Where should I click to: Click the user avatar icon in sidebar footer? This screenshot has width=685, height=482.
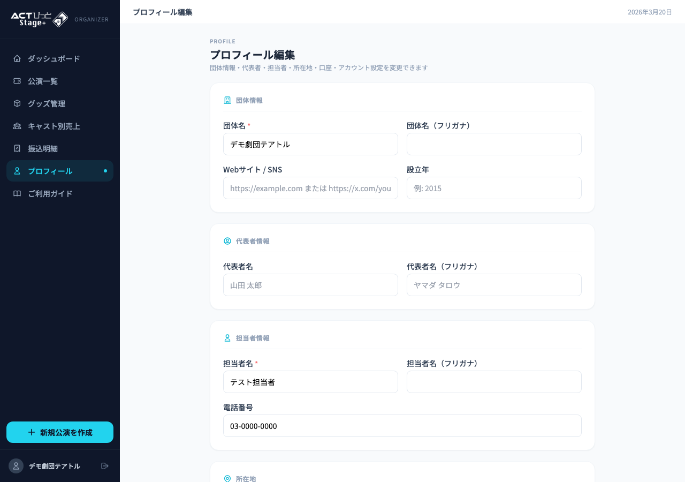[x=16, y=466]
